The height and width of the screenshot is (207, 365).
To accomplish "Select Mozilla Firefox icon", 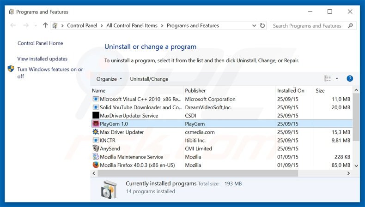I will click(96, 165).
